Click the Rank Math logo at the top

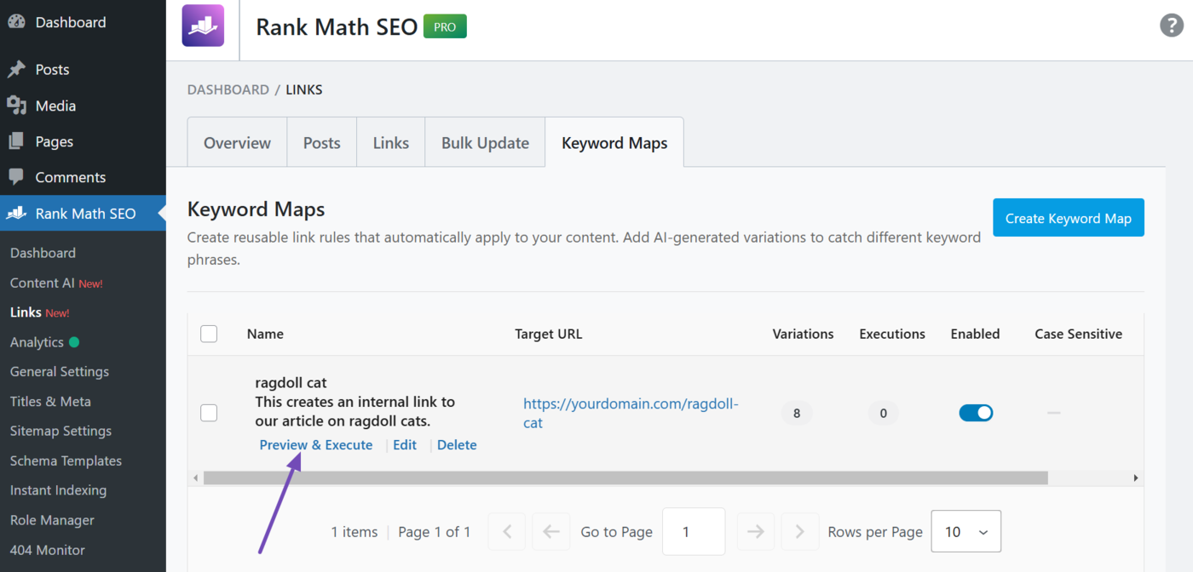point(202,26)
